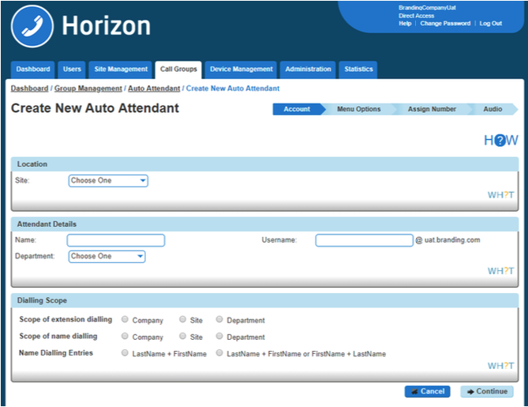The width and height of the screenshot is (528, 407).
Task: Click the @ uat.branding.com domain text
Action: tap(447, 240)
